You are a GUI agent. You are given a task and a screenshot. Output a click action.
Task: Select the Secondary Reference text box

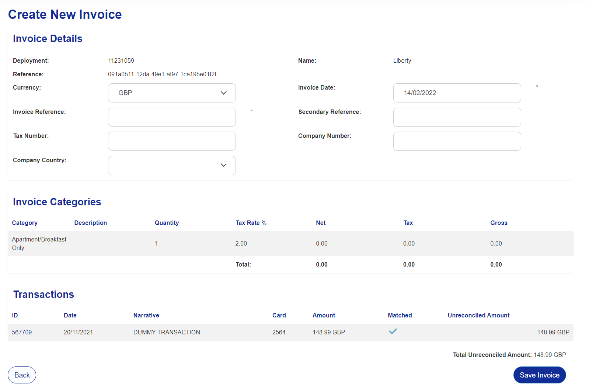[457, 117]
